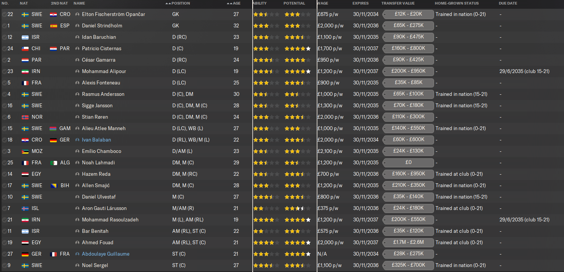Toggle the selection tick for Daniel Strindholm

pyautogui.click(x=4, y=26)
